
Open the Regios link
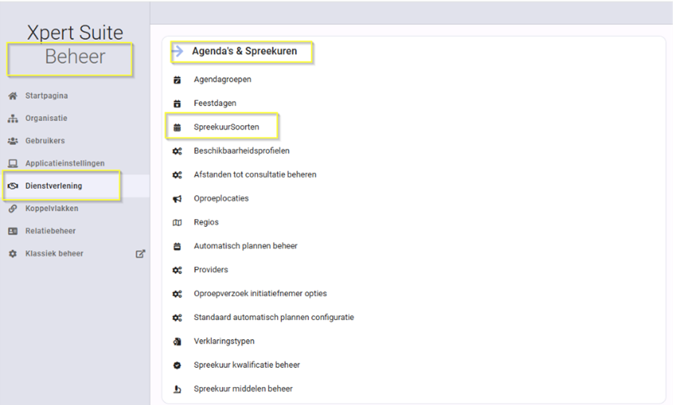pyautogui.click(x=206, y=223)
